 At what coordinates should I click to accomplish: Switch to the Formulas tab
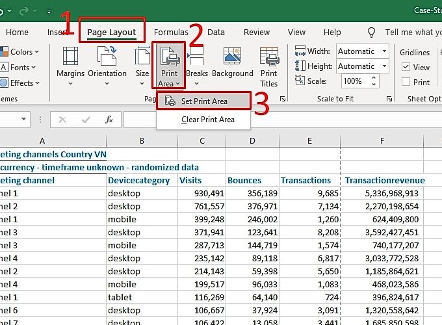[171, 32]
